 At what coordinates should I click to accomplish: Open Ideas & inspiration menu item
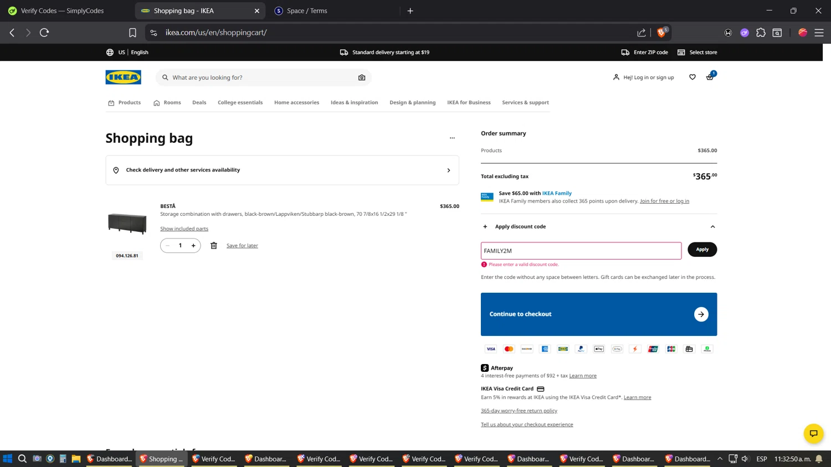(x=354, y=102)
